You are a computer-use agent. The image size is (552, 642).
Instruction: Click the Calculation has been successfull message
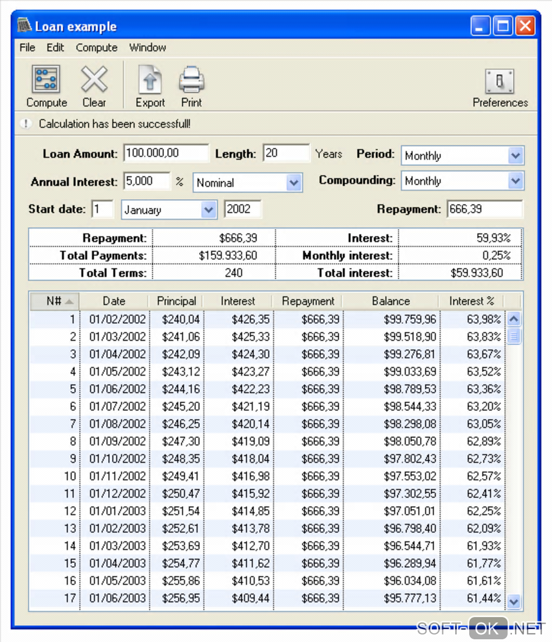tap(115, 123)
